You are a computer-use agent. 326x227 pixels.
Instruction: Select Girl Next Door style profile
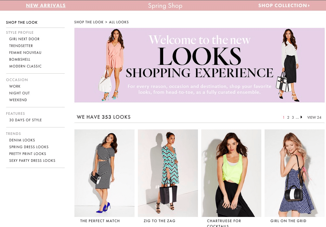click(x=24, y=39)
